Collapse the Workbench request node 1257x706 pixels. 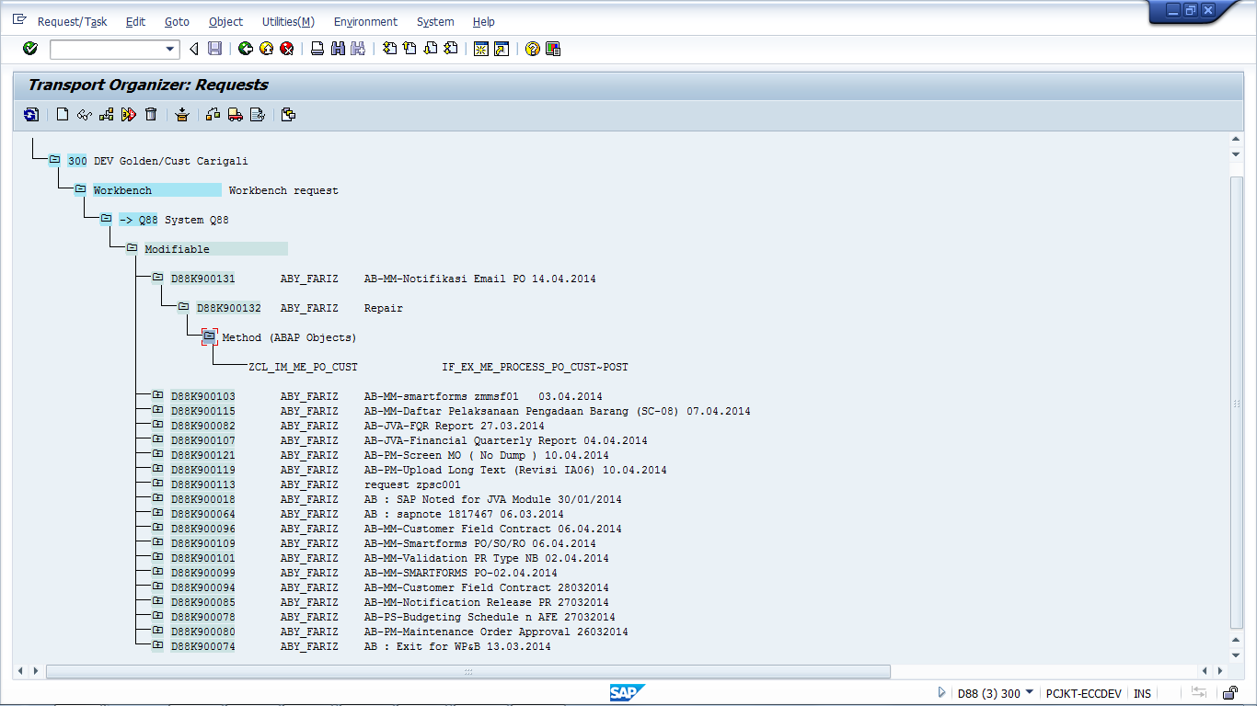coord(81,189)
